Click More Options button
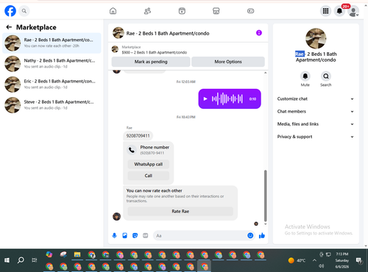 (x=228, y=62)
